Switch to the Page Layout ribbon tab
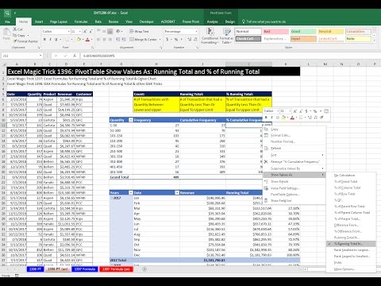381x286 pixels. coord(59,21)
